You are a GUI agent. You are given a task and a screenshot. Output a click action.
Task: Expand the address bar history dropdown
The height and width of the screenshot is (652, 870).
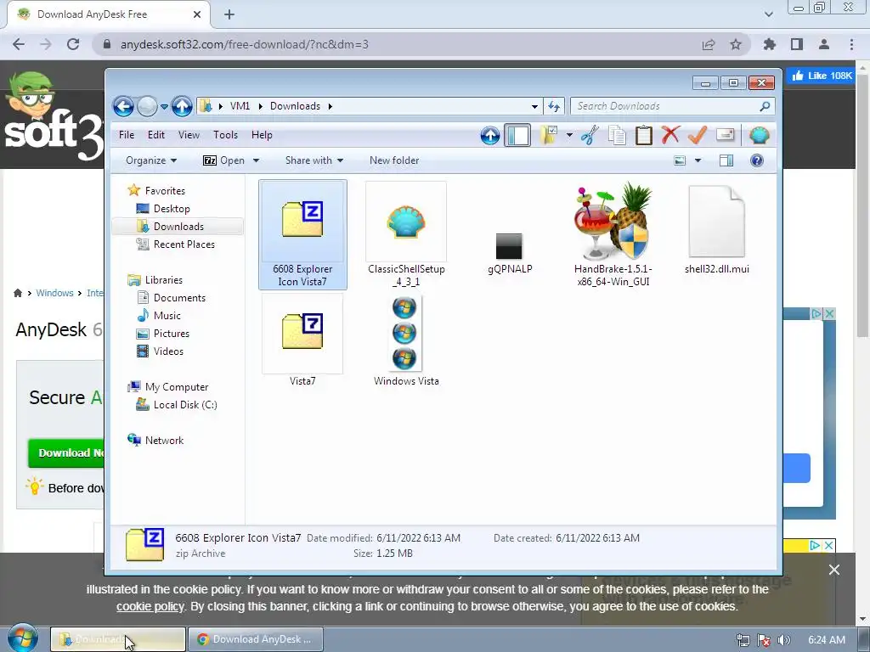pos(534,106)
